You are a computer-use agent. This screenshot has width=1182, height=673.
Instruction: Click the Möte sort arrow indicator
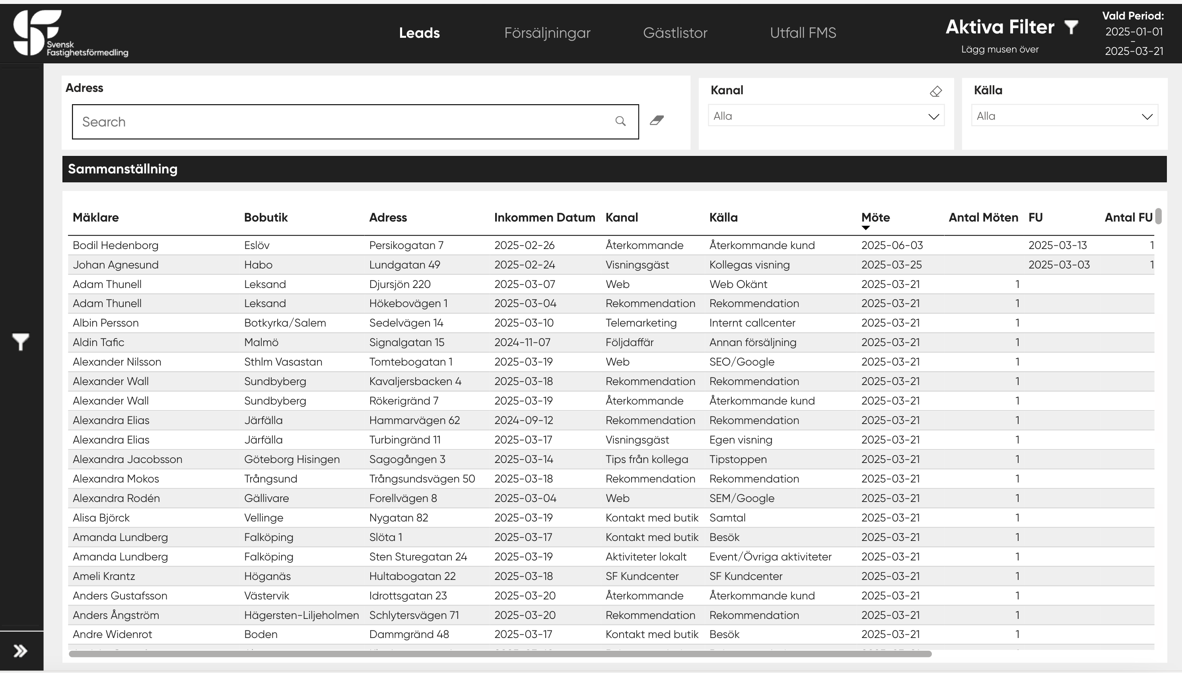point(865,228)
